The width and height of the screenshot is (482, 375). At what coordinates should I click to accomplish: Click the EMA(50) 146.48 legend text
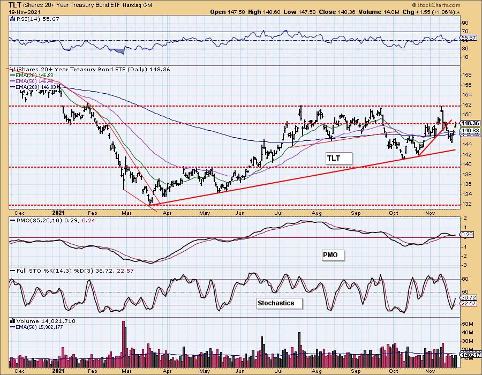pyautogui.click(x=34, y=81)
